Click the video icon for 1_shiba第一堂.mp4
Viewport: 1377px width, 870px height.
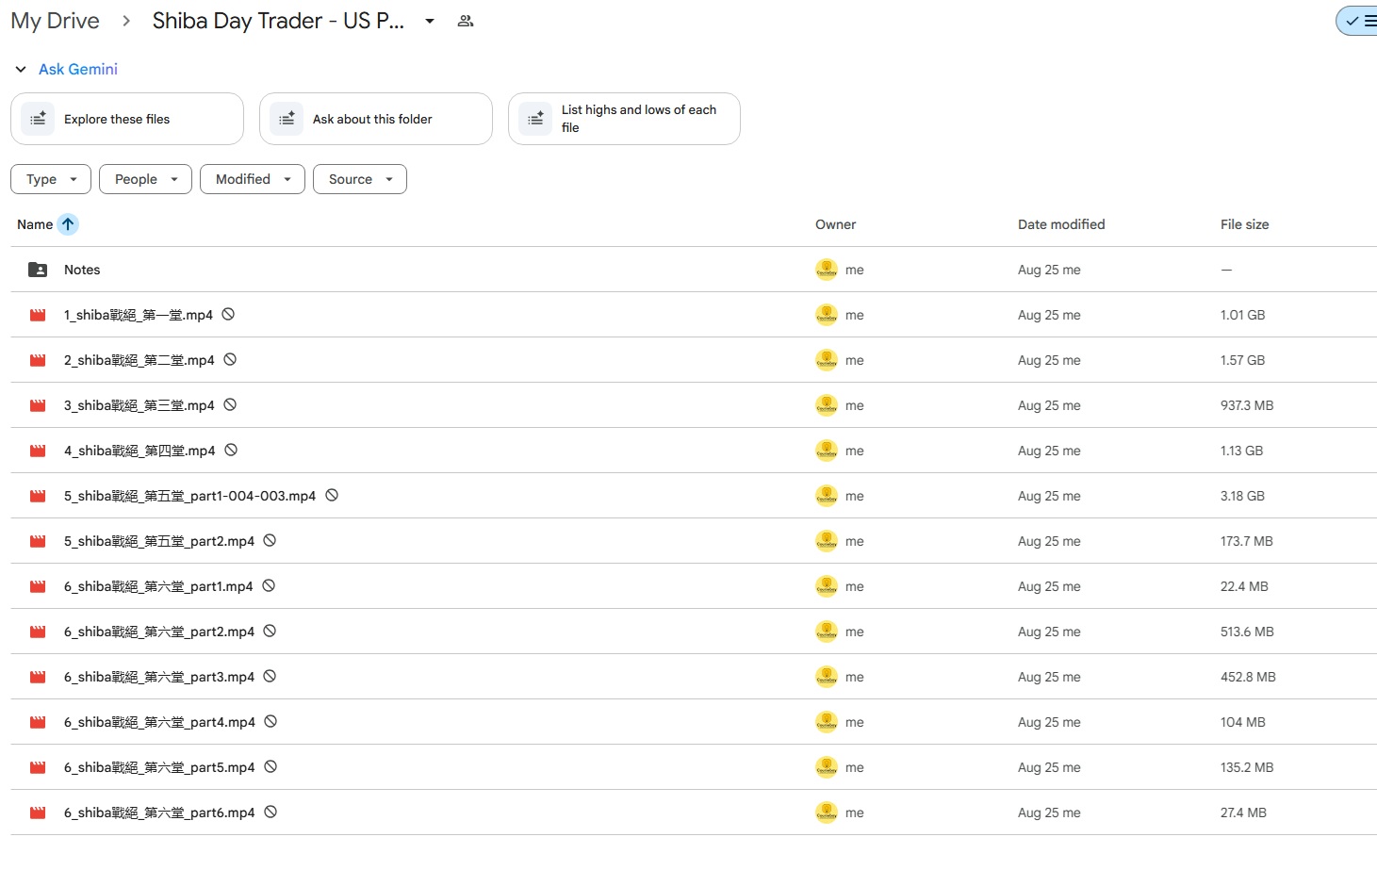pos(38,315)
